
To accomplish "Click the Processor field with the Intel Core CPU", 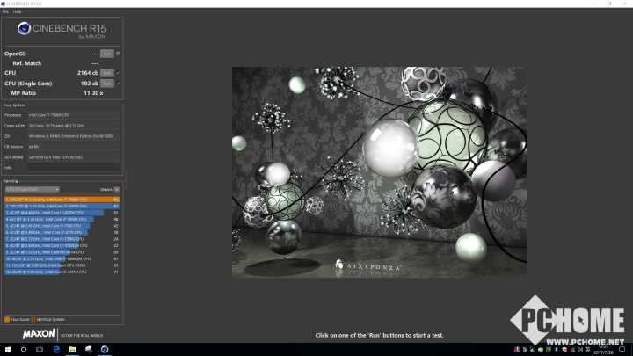I will 74,115.
